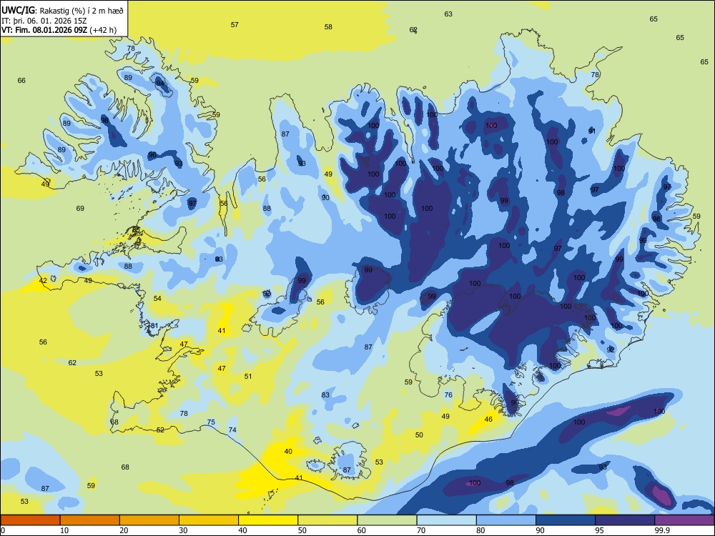Click the '10' legend scale label
Image resolution: width=715 pixels, height=536 pixels.
click(x=64, y=530)
